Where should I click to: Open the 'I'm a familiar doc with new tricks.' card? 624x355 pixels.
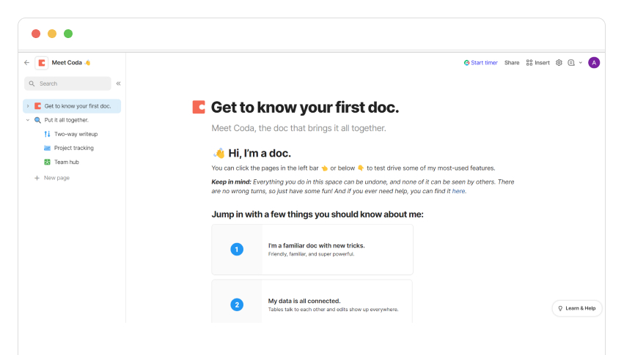coord(312,250)
